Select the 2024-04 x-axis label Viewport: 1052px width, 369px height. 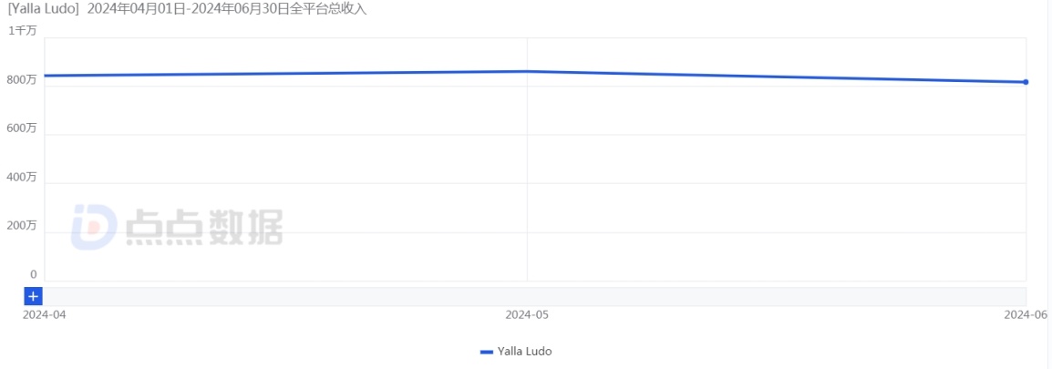coord(44,314)
